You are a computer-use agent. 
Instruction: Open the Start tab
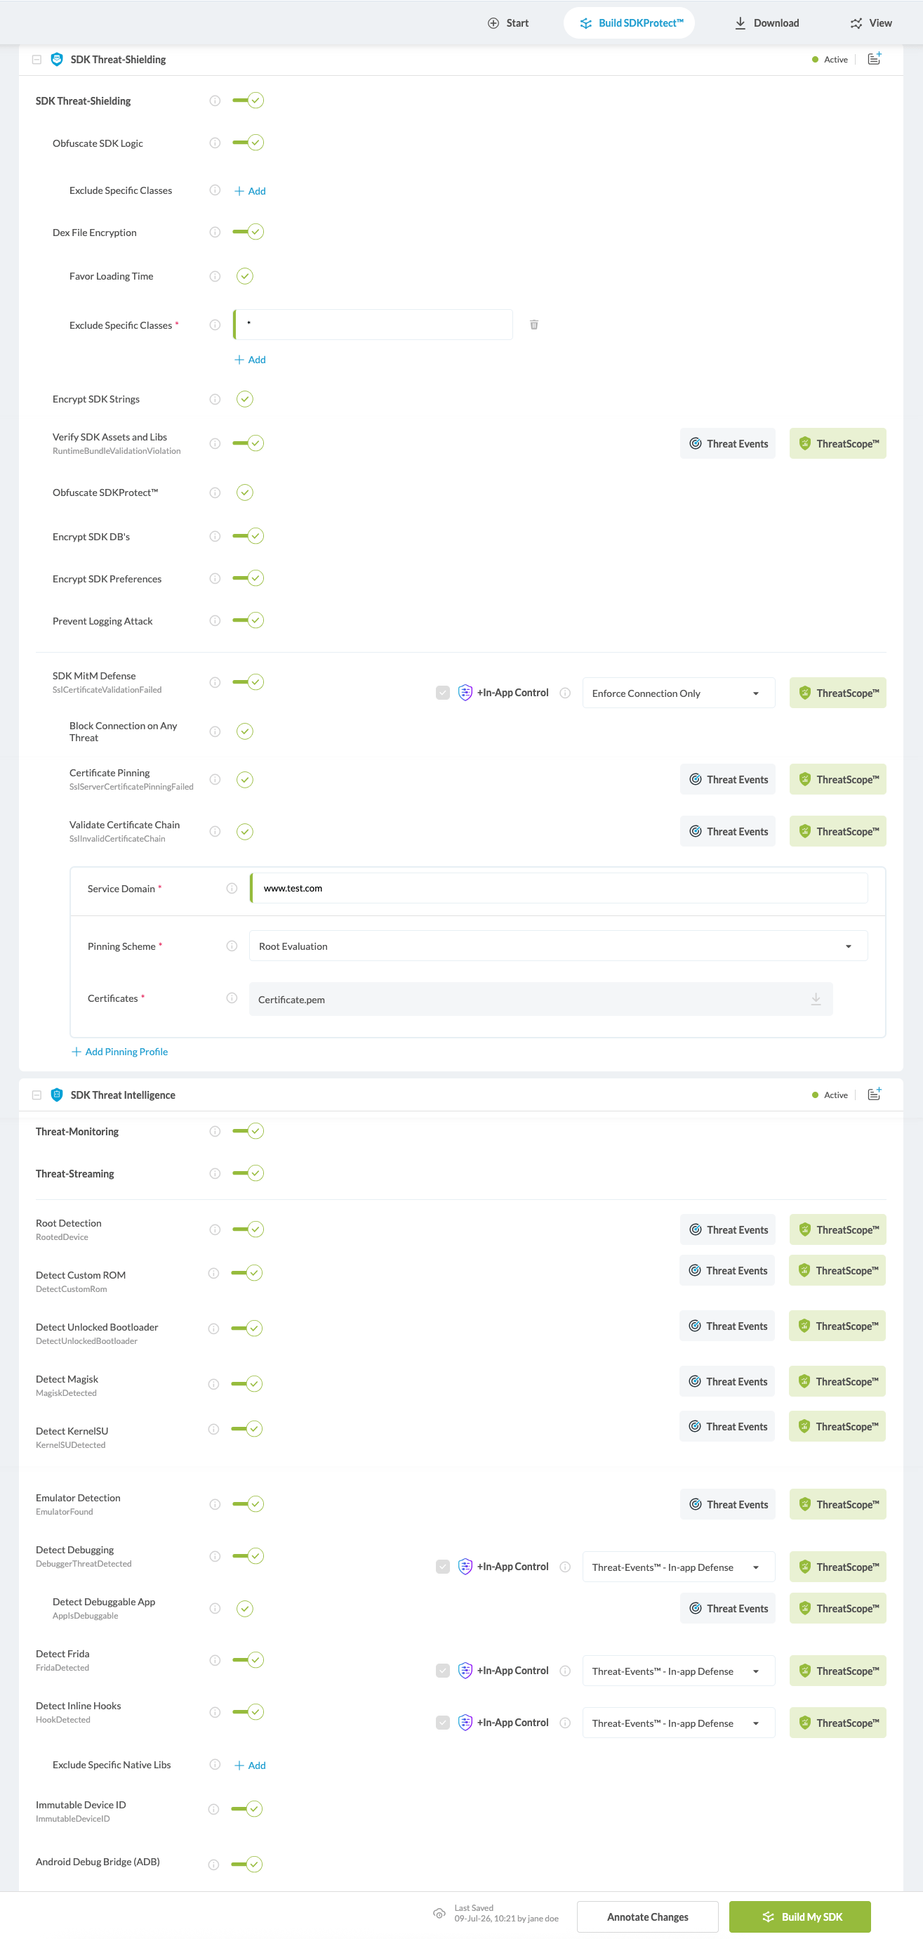tap(507, 22)
